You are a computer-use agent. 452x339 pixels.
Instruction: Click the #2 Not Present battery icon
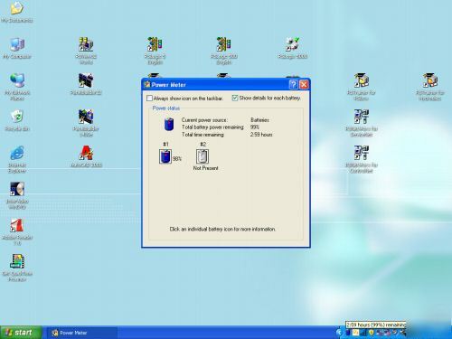click(202, 156)
